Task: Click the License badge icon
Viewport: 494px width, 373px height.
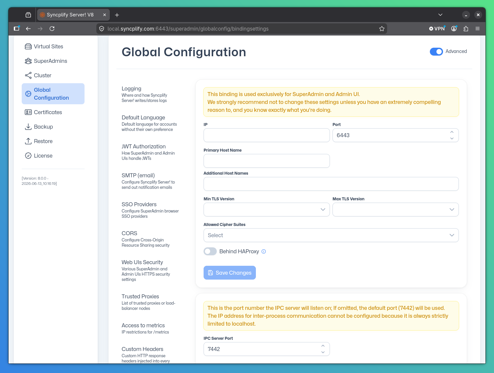Action: tap(28, 156)
